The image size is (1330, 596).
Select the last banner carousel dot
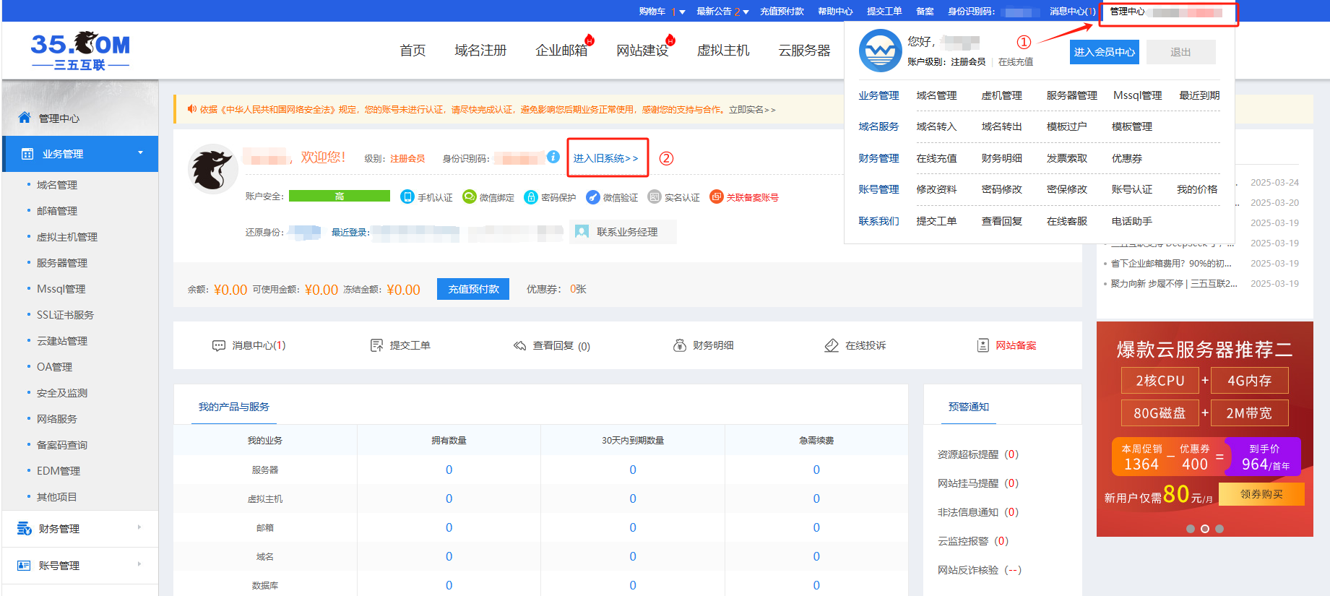click(1219, 529)
